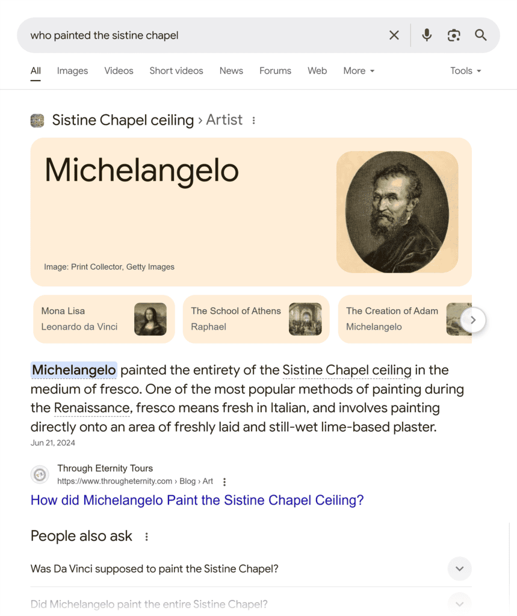Switch to the Images tab

point(72,70)
